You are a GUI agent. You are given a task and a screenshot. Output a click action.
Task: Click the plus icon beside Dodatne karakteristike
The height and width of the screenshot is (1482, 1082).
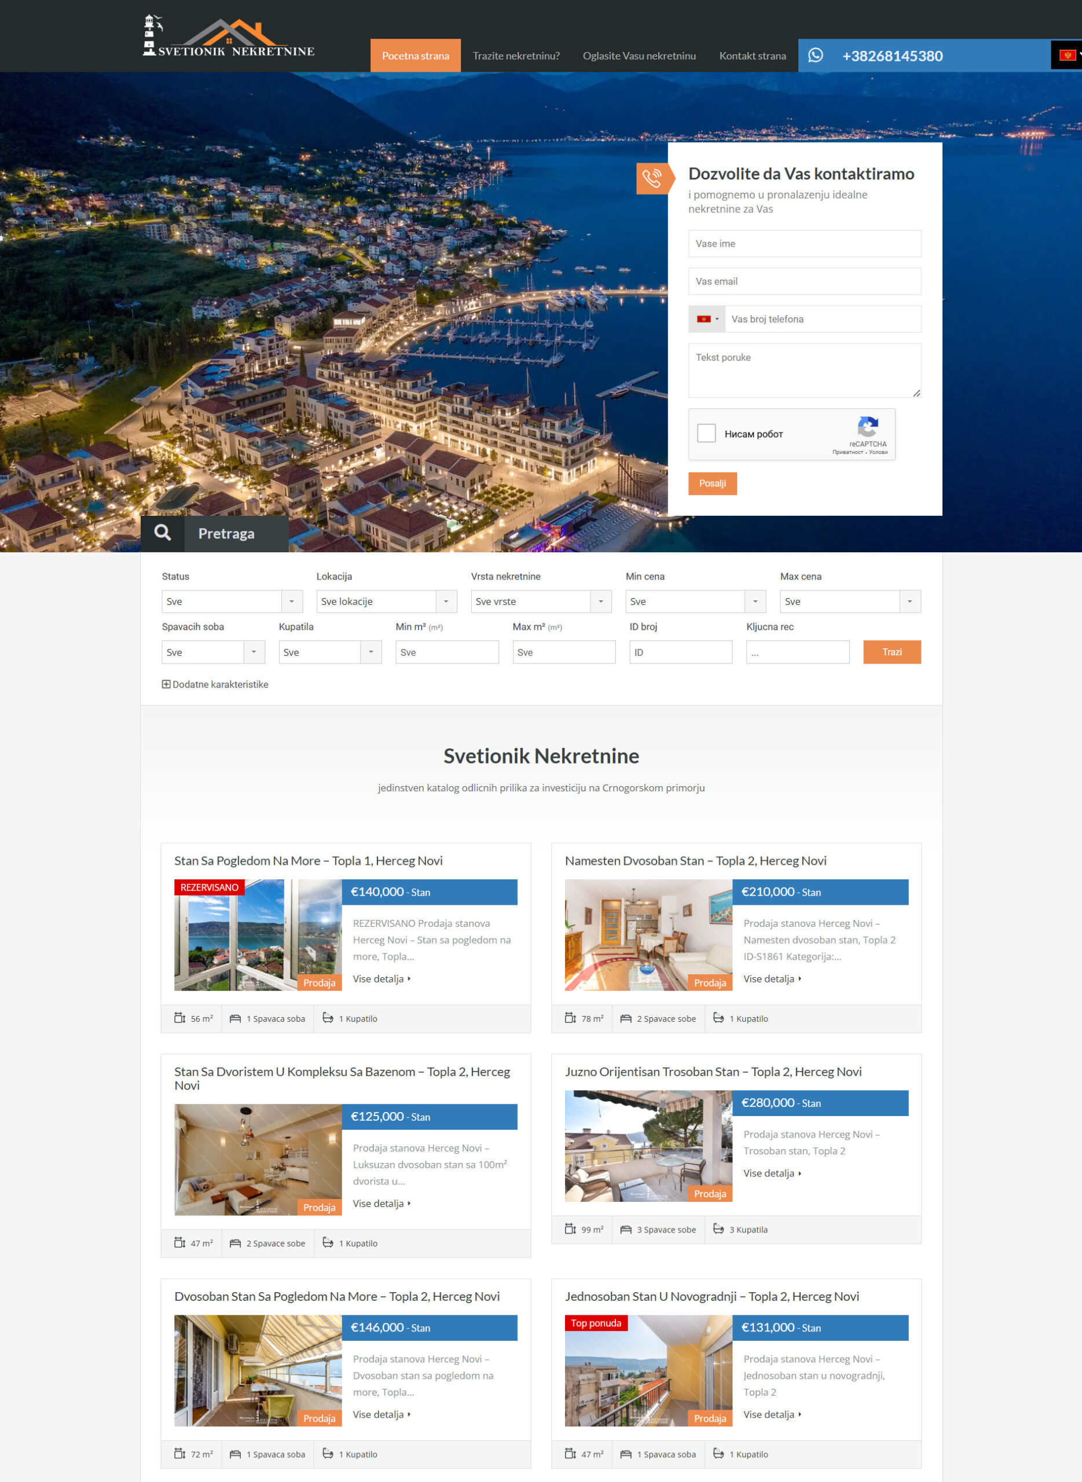[x=166, y=684]
